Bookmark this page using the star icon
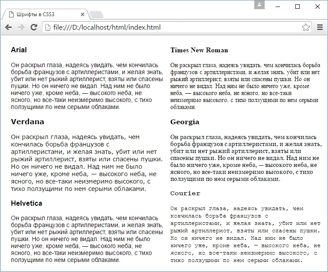Viewport: 328px width, 272px height. pyautogui.click(x=306, y=27)
